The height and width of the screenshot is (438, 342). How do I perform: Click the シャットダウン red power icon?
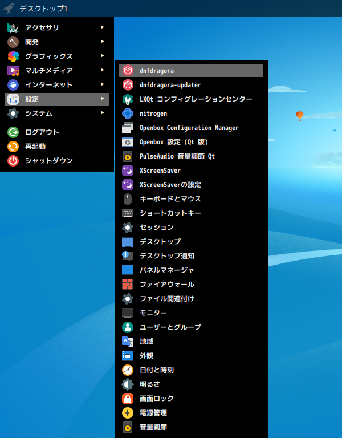pyautogui.click(x=13, y=161)
